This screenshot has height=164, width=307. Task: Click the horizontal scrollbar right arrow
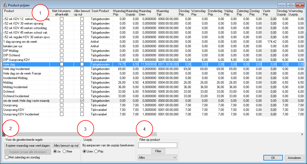click(x=302, y=134)
